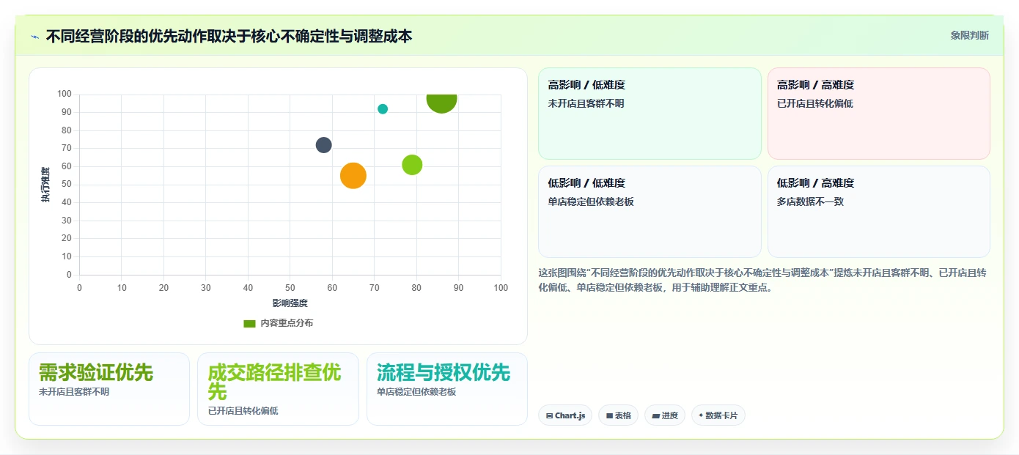This screenshot has height=455, width=1019.
Task: Click 单店稳定但依赖老板 under 流程与授权优先
Action: (x=416, y=392)
